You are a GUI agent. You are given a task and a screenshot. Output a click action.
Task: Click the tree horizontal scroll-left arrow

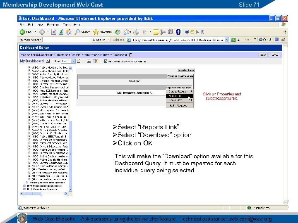22,194
